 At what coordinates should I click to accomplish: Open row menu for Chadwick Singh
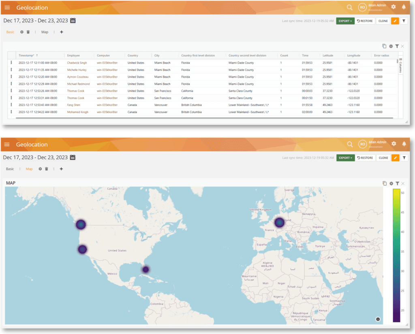[11, 63]
